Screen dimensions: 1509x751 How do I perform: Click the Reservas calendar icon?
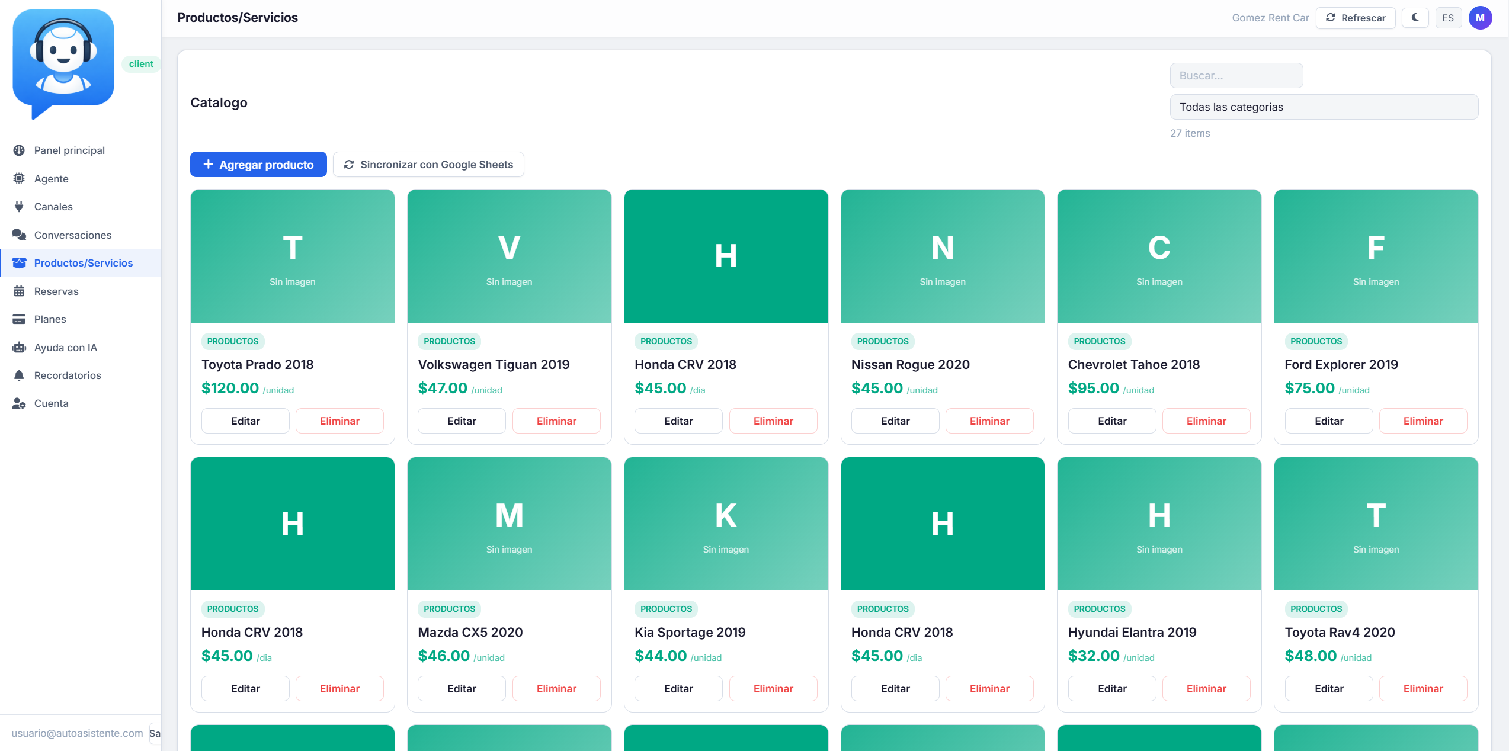pyautogui.click(x=19, y=291)
